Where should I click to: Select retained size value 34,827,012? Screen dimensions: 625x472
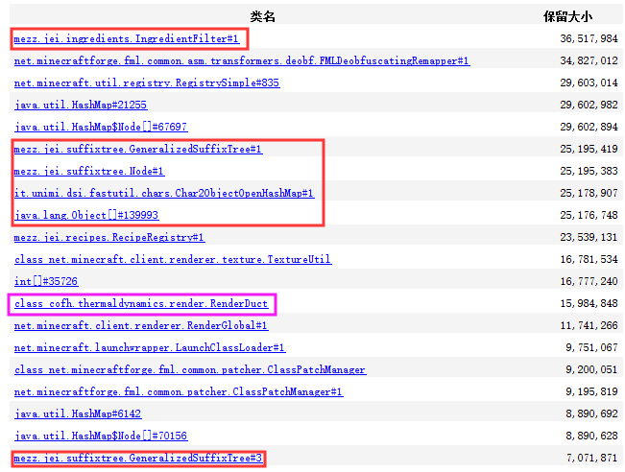(x=589, y=61)
